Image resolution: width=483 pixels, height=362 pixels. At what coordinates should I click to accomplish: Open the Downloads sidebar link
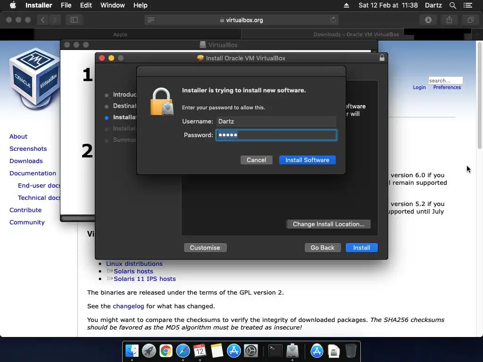[26, 161]
